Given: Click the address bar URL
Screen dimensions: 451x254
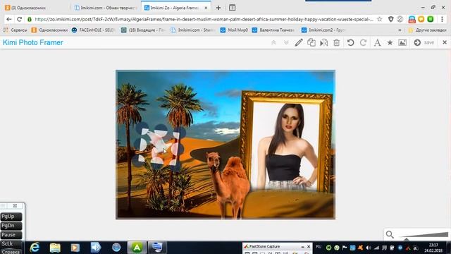Looking at the screenshot, I should pos(204,19).
